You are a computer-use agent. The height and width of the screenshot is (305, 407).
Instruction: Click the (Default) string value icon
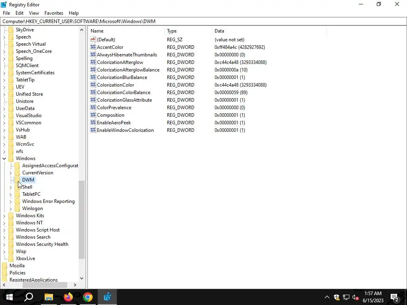(93, 39)
